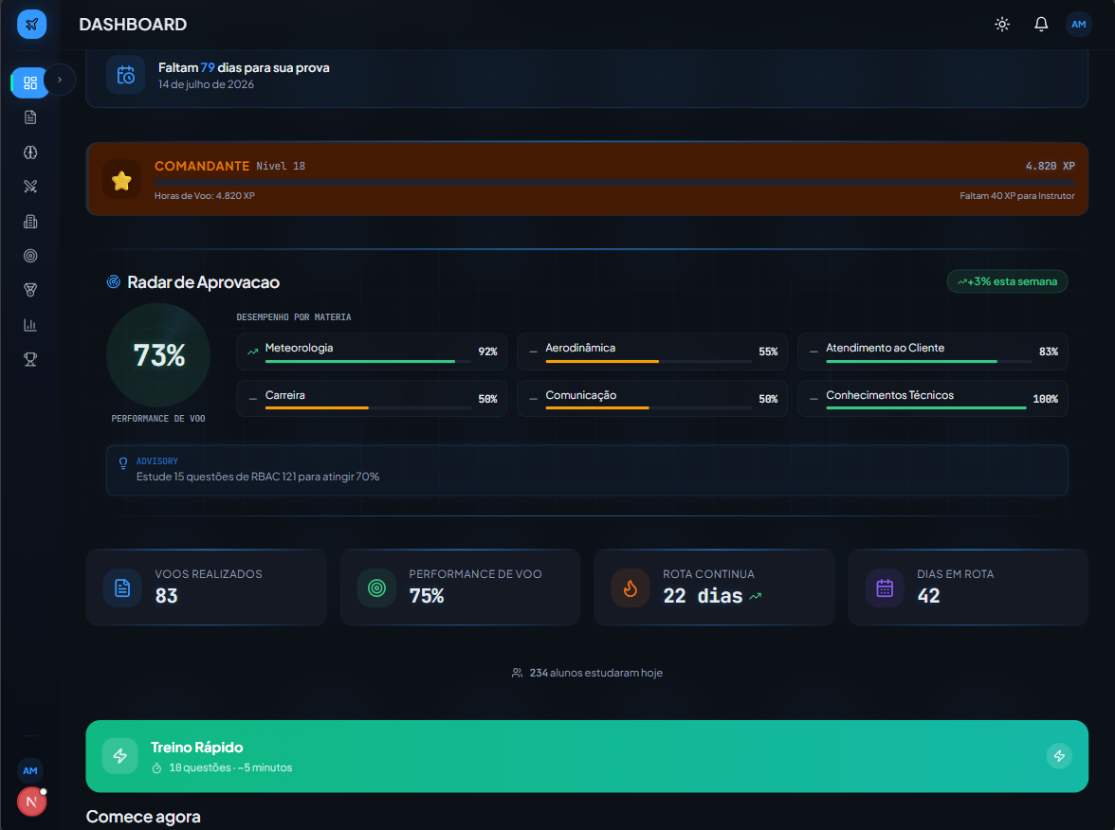Screen dimensions: 1115x830
Task: Click the 73% performance circle
Action: click(158, 354)
